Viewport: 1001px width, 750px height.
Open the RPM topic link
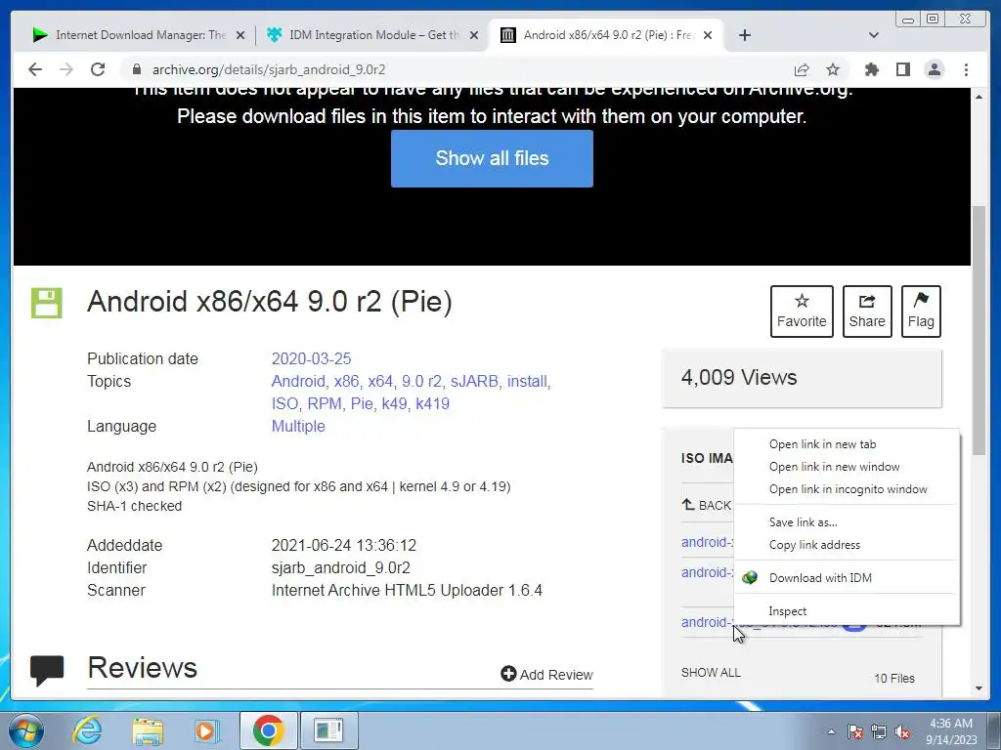[325, 403]
